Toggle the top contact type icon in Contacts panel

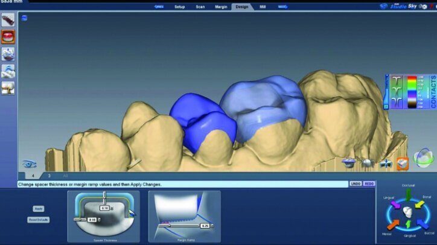[x=396, y=81]
